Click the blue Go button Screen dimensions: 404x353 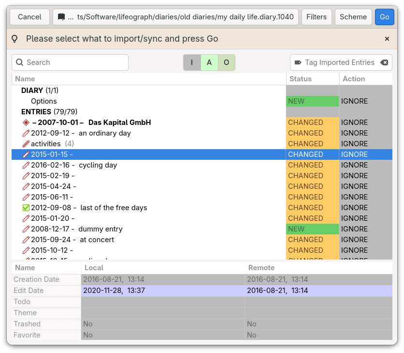tap(384, 17)
